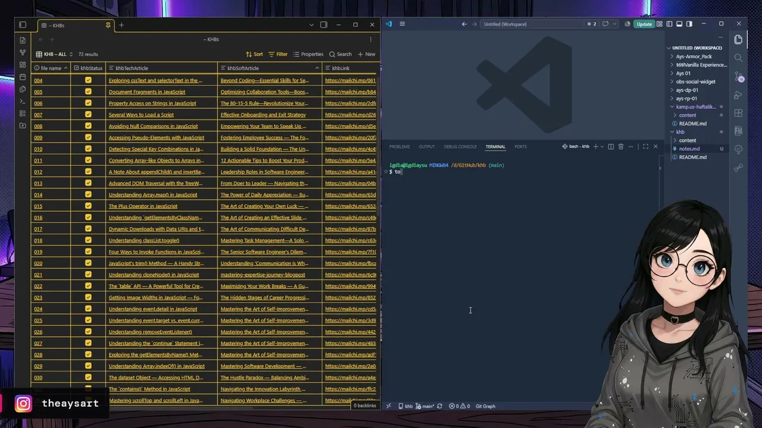
Task: Open the VS Code Explorer view
Action: [x=739, y=40]
